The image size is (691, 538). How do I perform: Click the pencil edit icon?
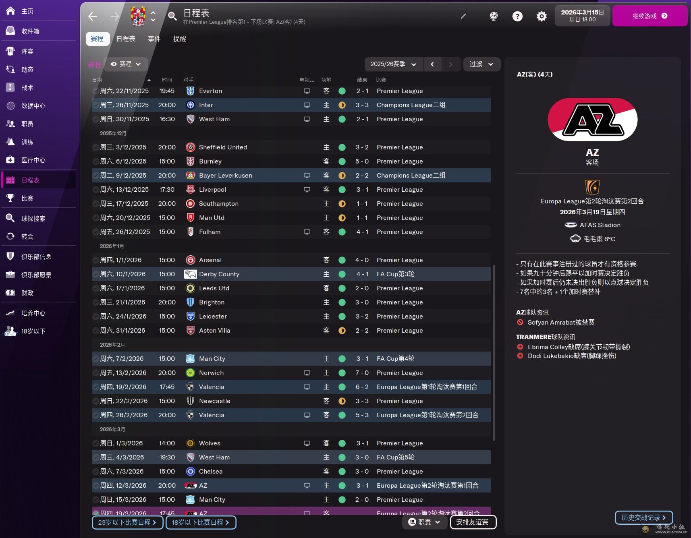tap(463, 16)
